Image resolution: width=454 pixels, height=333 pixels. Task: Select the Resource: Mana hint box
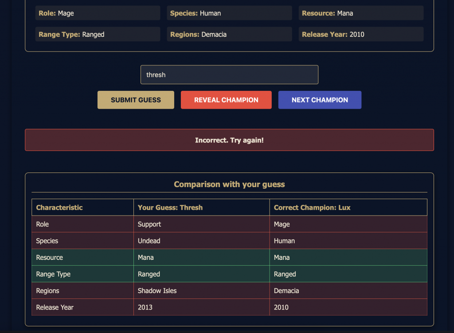coord(361,13)
